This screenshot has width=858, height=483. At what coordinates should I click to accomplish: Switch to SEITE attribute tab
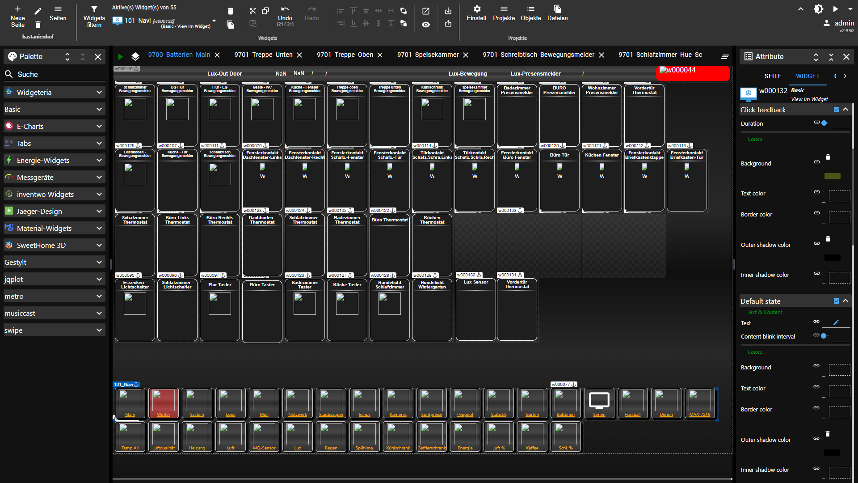click(x=773, y=76)
